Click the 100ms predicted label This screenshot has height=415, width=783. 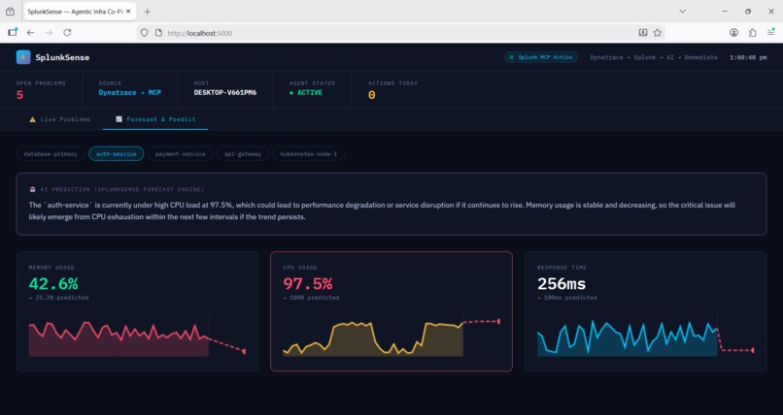pos(566,298)
